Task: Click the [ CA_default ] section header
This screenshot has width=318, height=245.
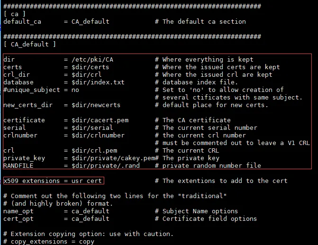Action: (29, 44)
